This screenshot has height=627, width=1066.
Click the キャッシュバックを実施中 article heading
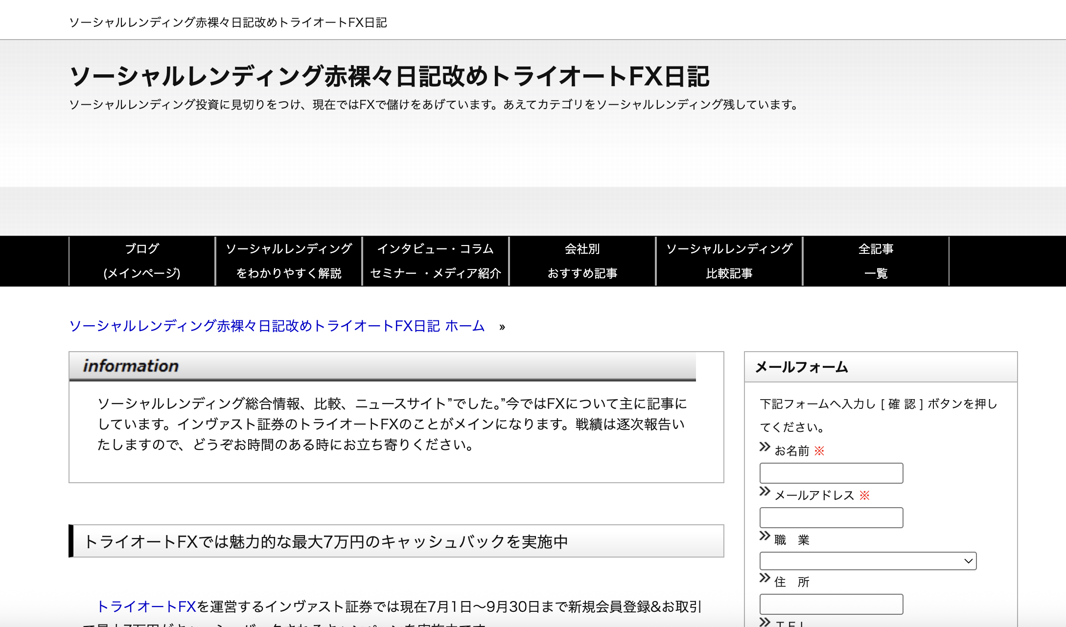pyautogui.click(x=396, y=541)
